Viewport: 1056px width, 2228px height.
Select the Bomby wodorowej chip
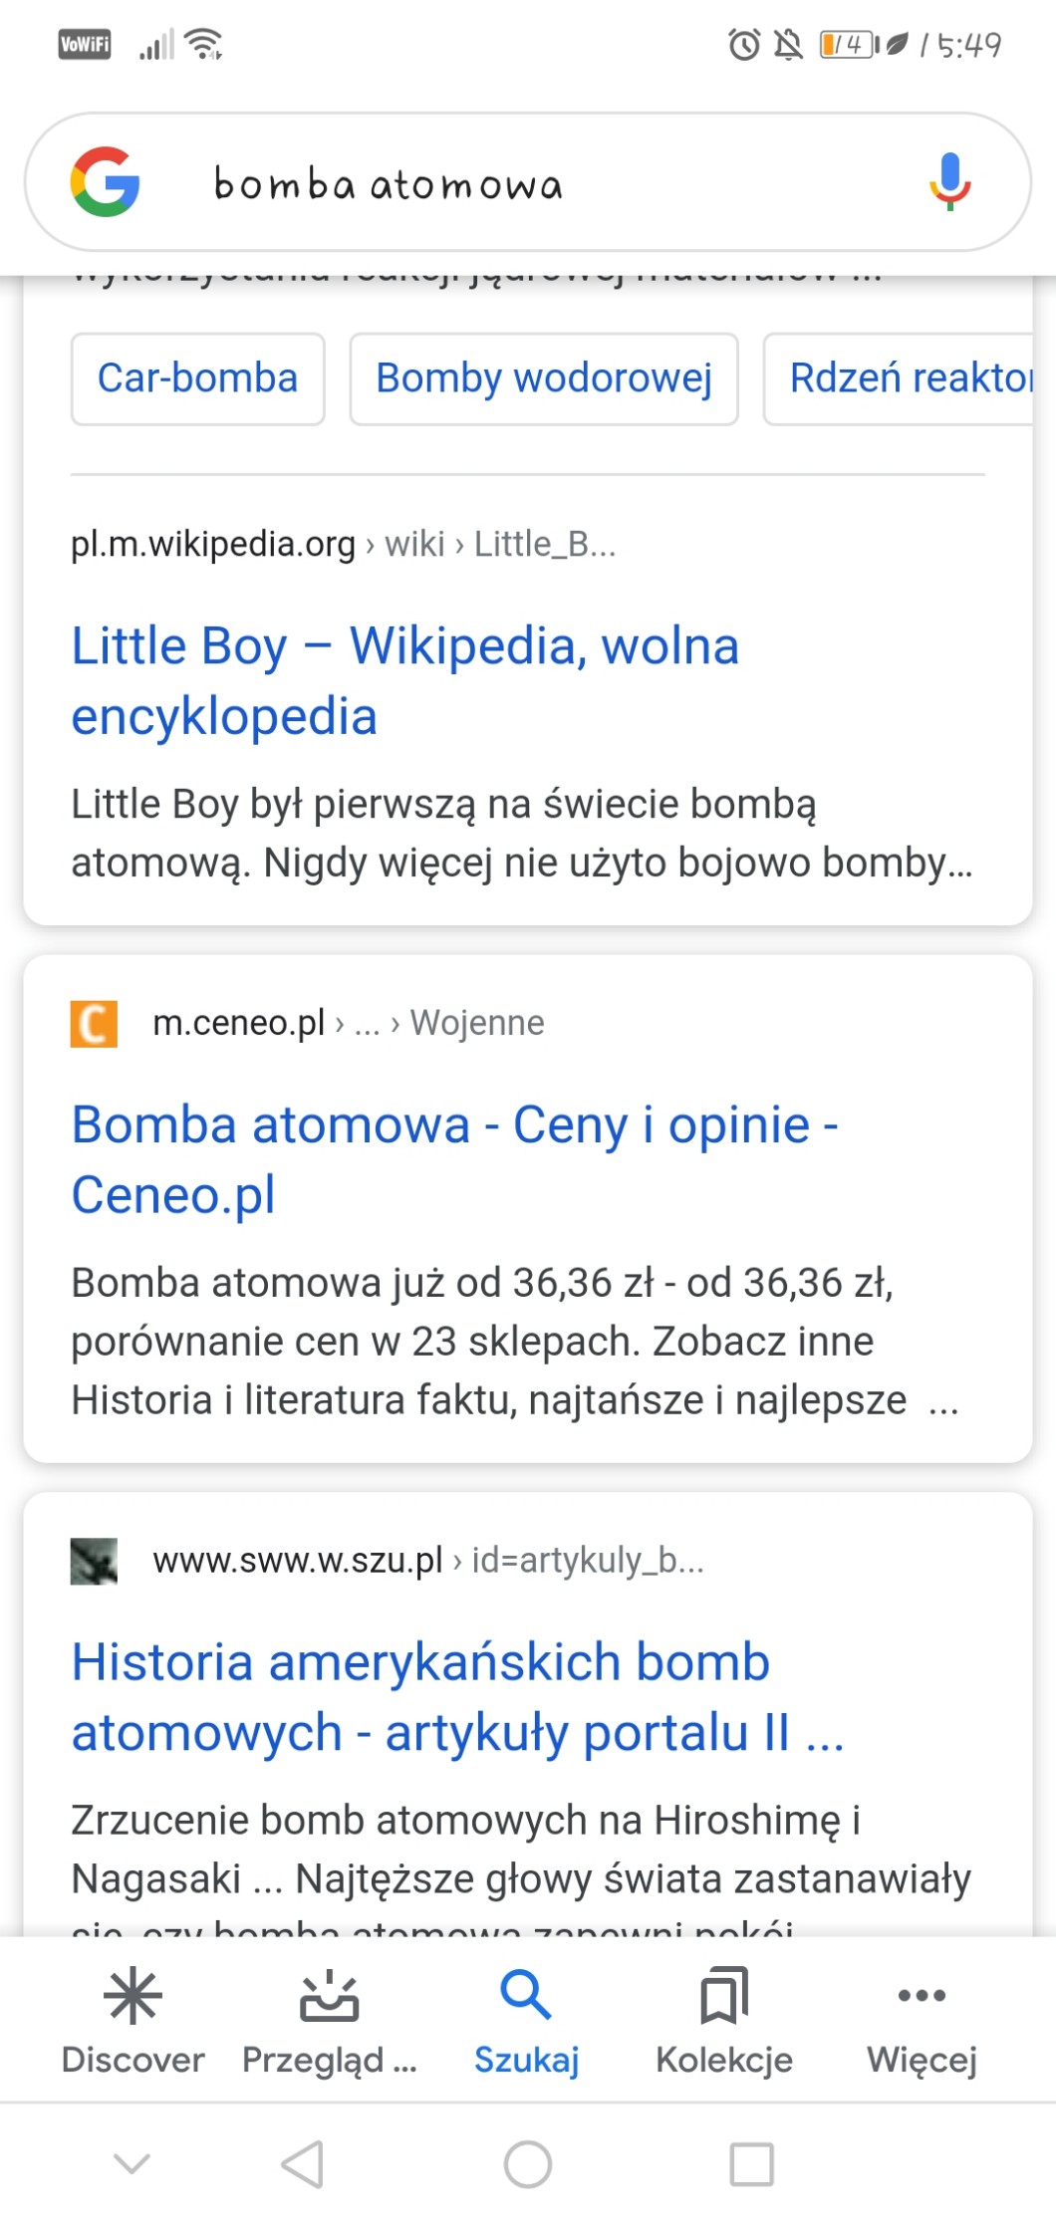click(544, 378)
